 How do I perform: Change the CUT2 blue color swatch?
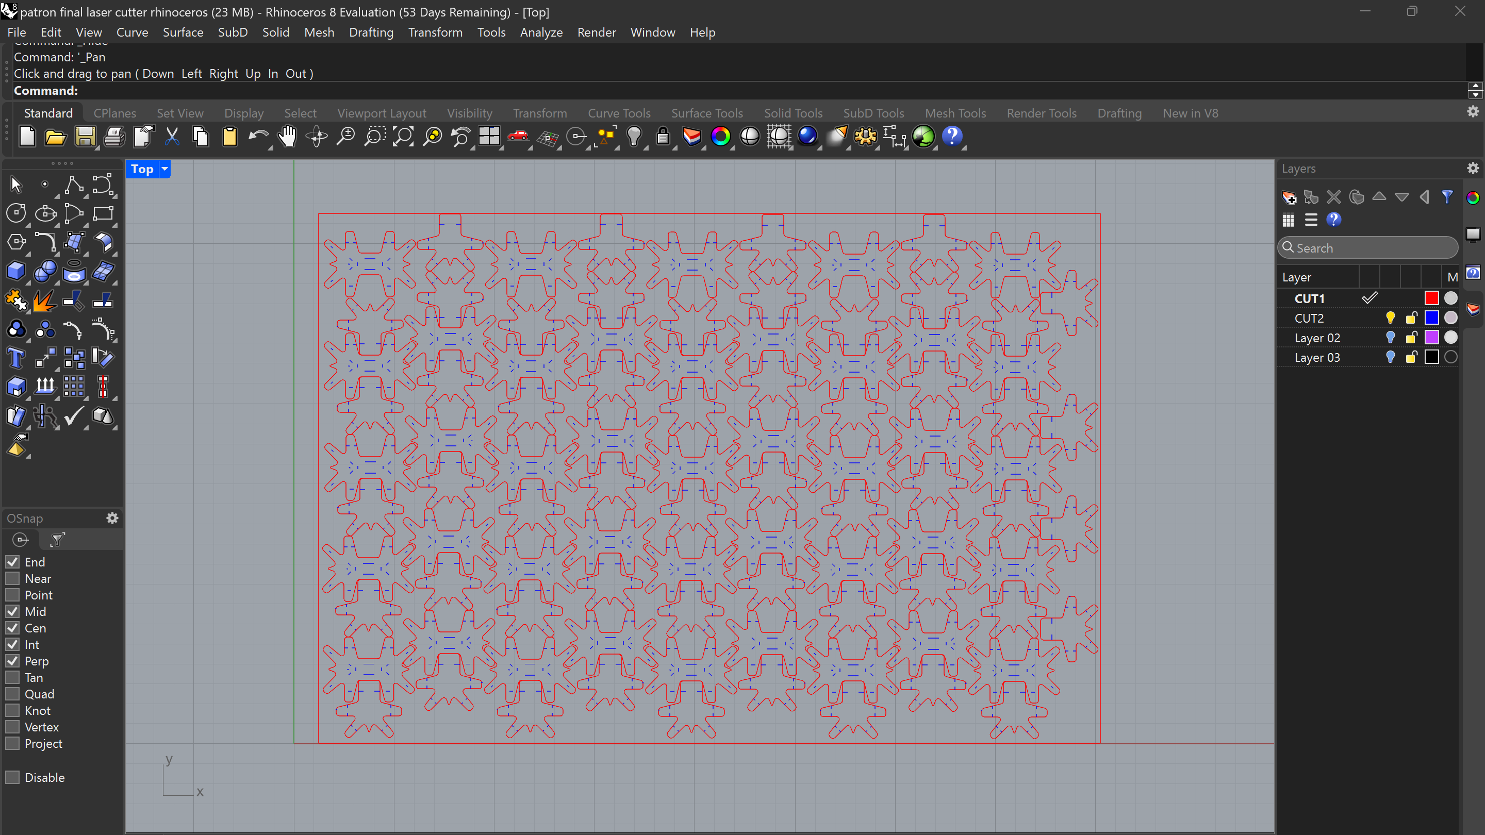tap(1431, 318)
